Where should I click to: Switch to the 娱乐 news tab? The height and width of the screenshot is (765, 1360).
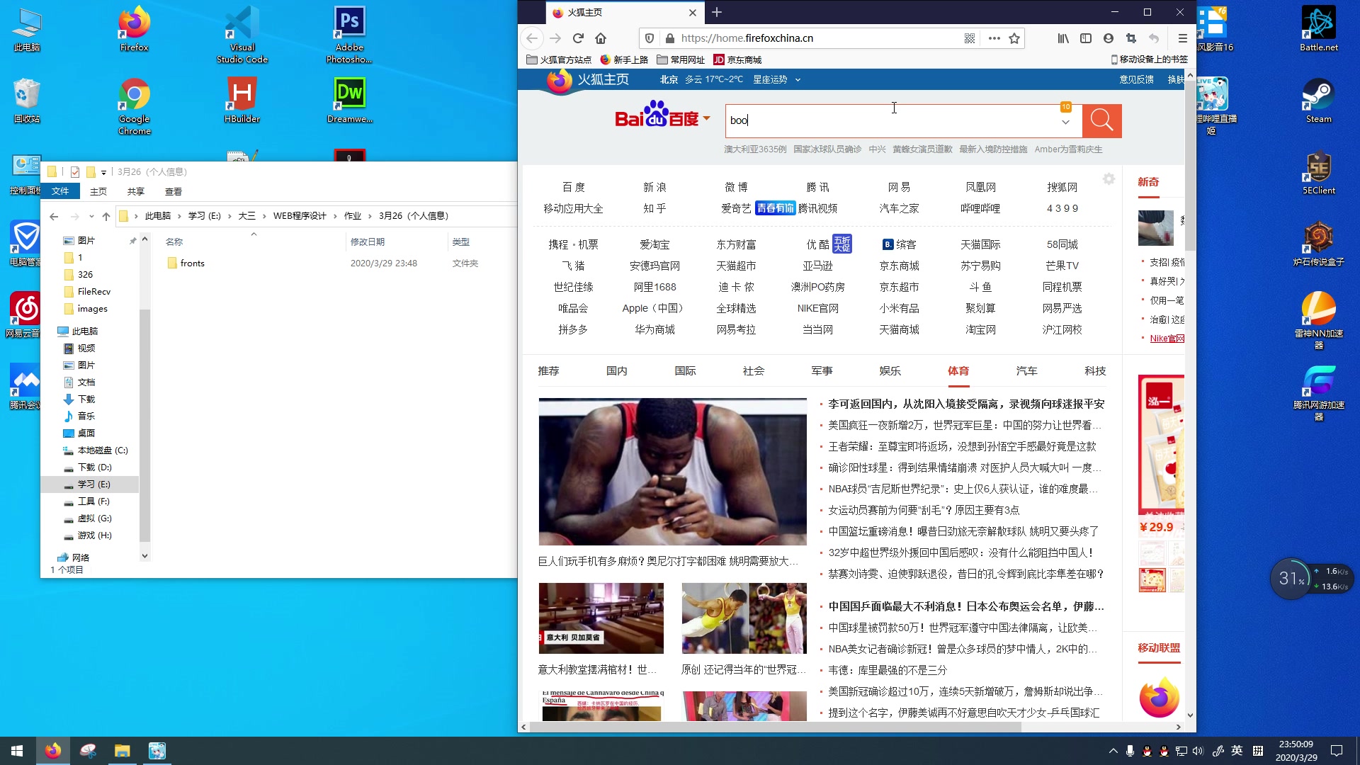click(x=890, y=370)
